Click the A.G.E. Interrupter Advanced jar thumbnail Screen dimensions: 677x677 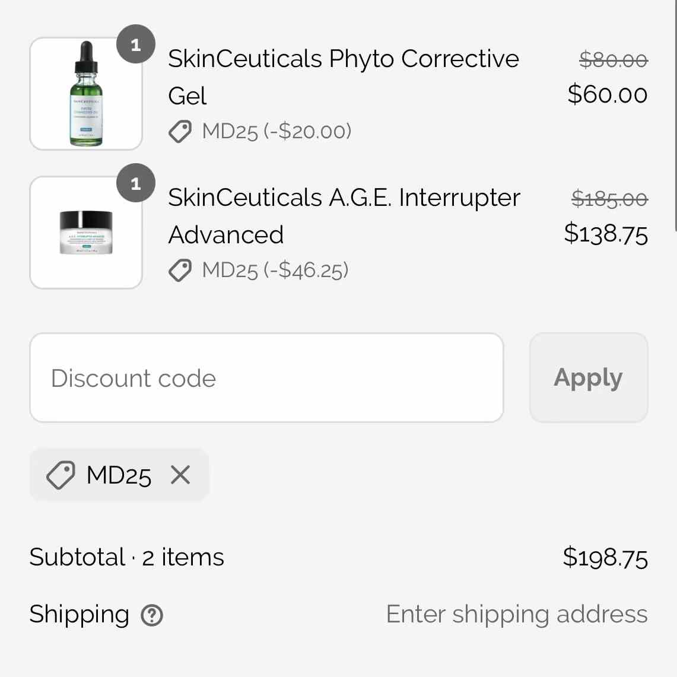point(86,232)
